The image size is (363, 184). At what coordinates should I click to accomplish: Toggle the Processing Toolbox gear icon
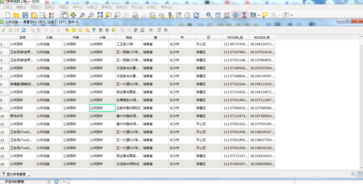[x=235, y=15]
